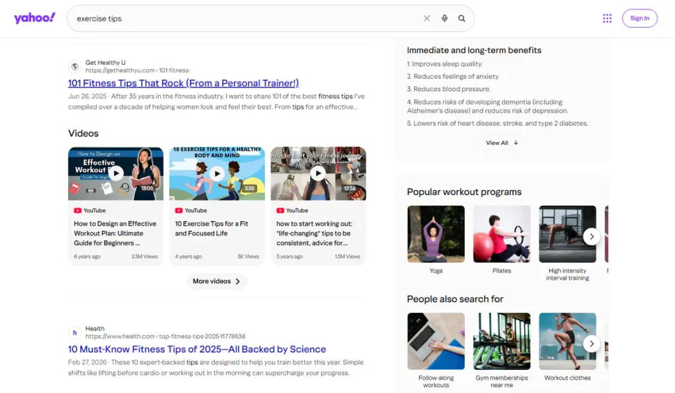Image resolution: width=675 pixels, height=393 pixels.
Task: Select the Gym memberships near me thumbnail
Action: pos(502,341)
